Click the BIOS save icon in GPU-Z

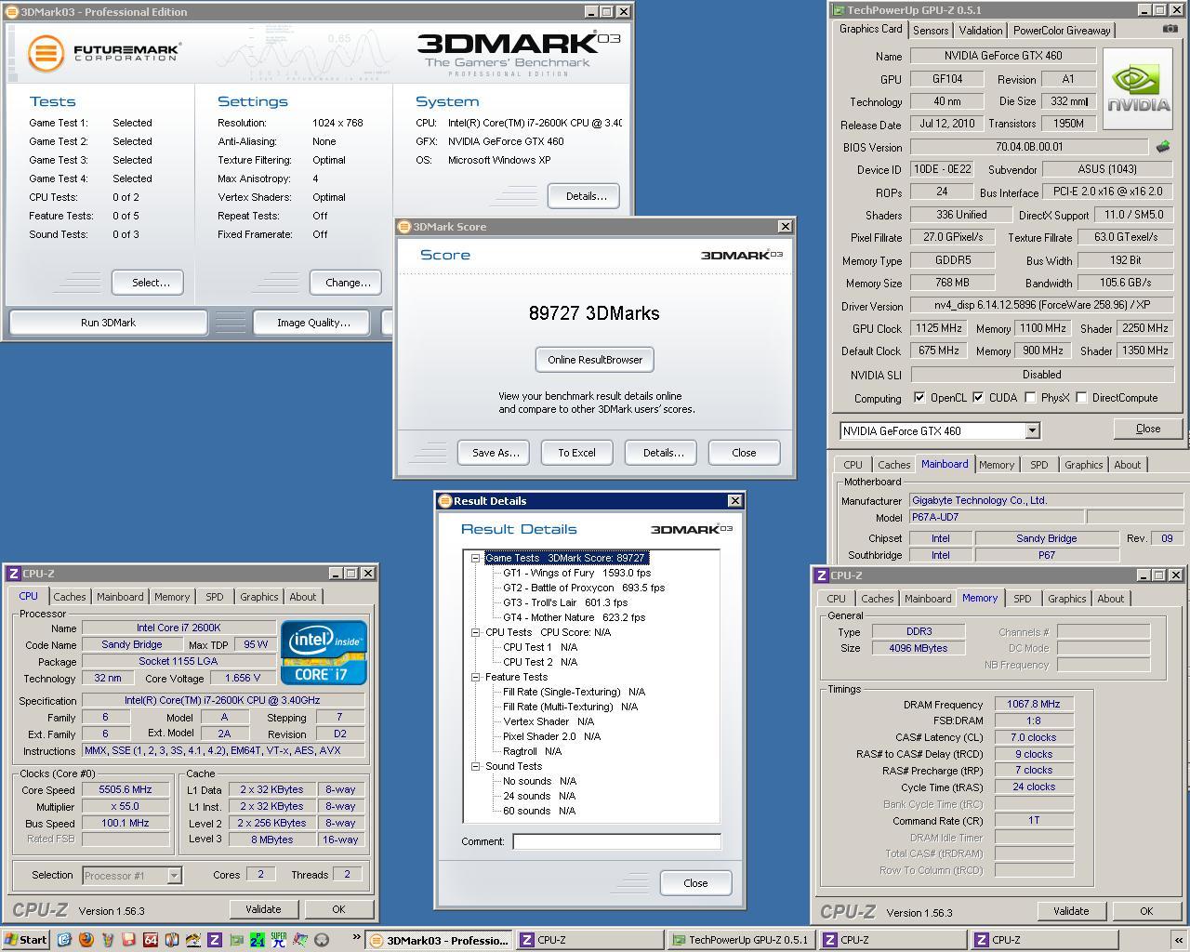tap(1162, 146)
